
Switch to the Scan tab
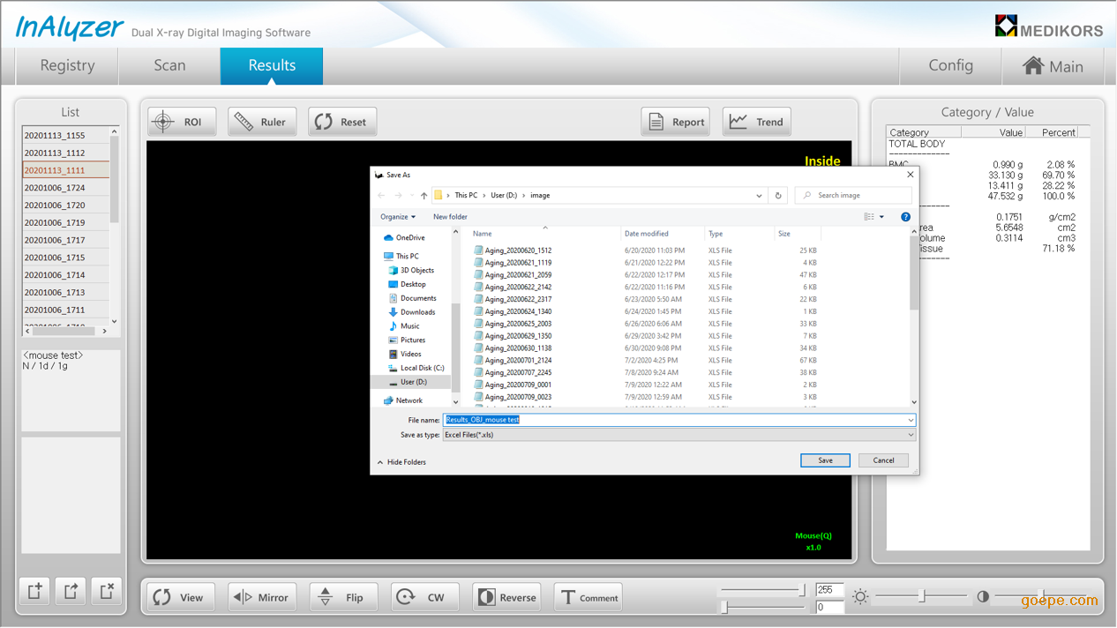(x=169, y=66)
